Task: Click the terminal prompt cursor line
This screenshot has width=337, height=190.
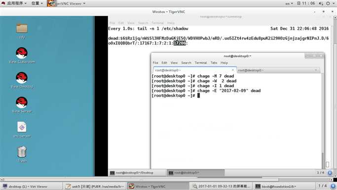Action: (176, 95)
